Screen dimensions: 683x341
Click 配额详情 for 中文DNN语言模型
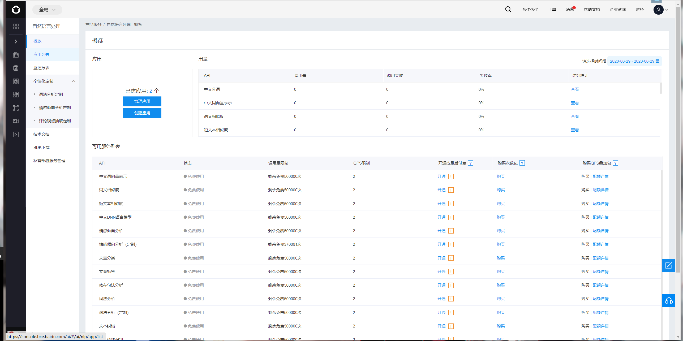[600, 217]
